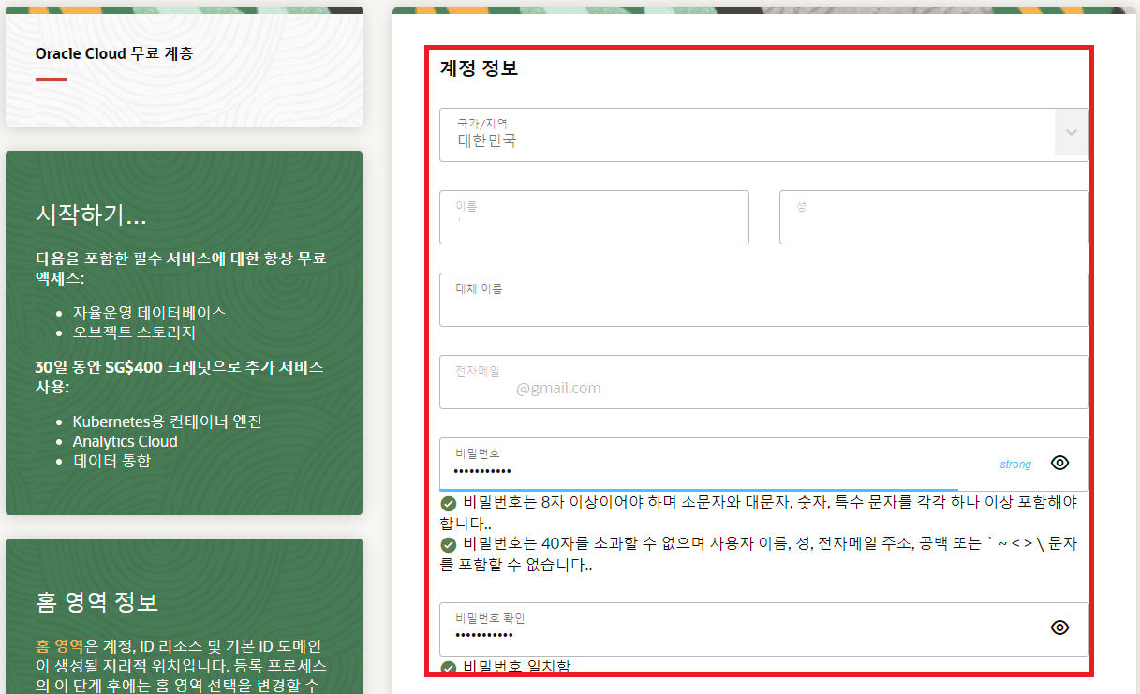Click the check icon beside 비밀번호 일치함
The width and height of the screenshot is (1140, 694).
pos(449,668)
